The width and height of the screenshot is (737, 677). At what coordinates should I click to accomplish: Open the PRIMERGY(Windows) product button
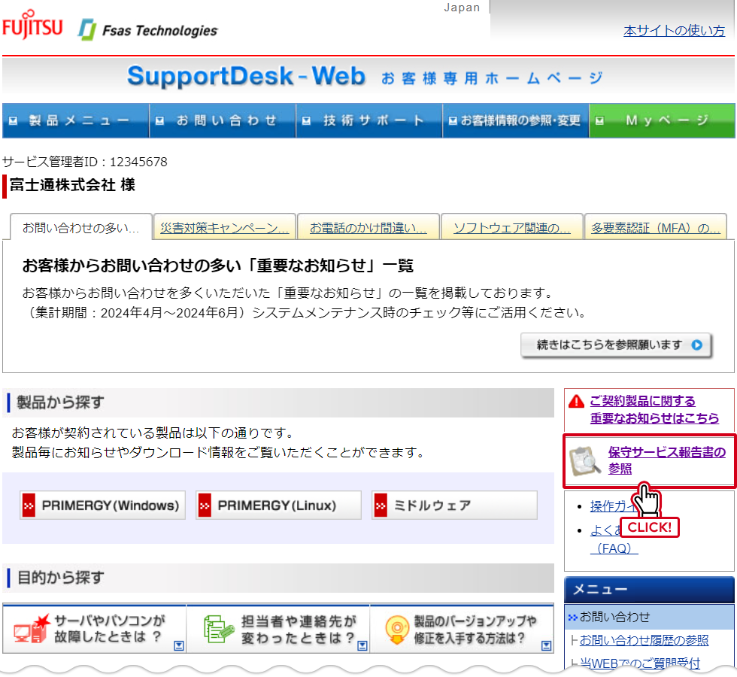(102, 505)
